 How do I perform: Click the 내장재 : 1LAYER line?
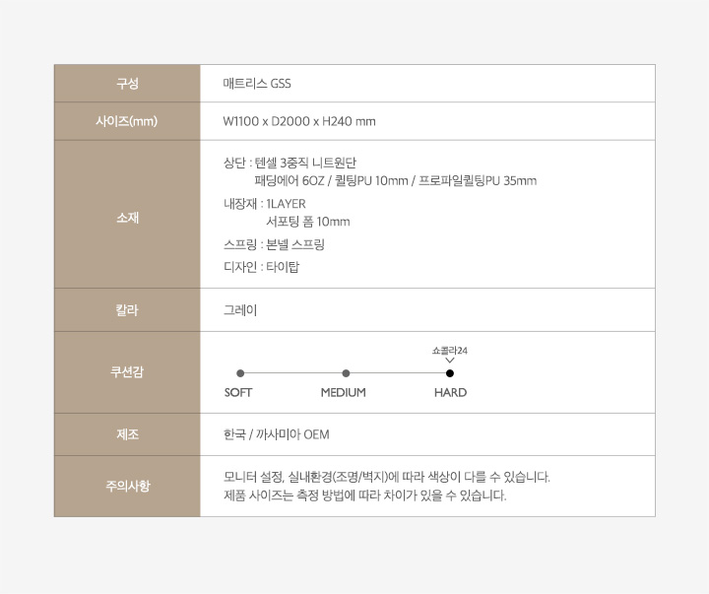click(265, 204)
